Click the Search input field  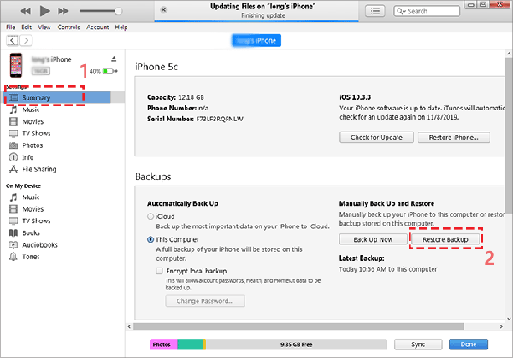point(427,11)
